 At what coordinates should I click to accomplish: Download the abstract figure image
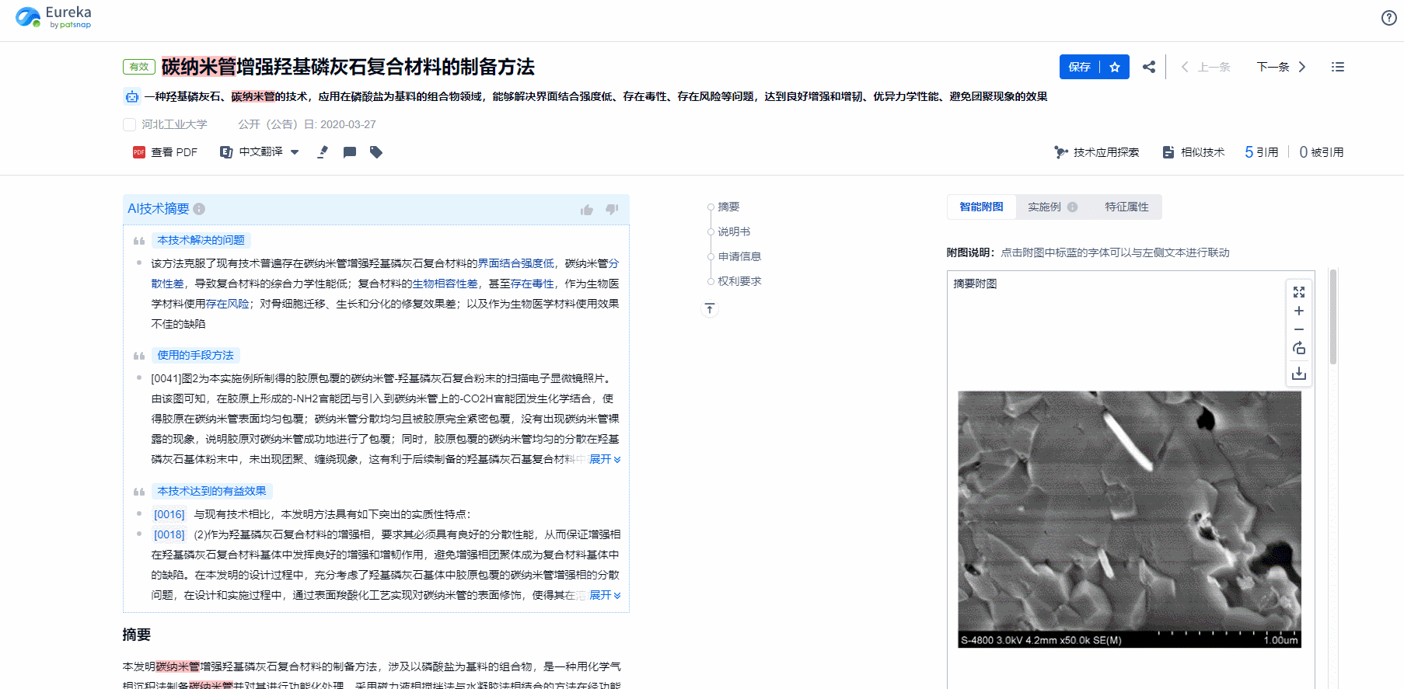coord(1298,374)
